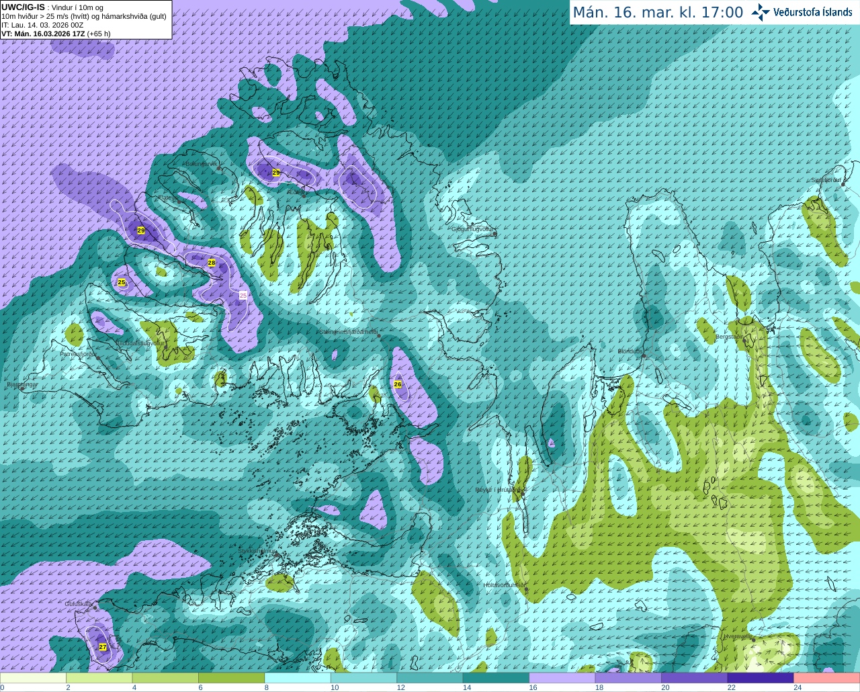
Task: Click the Gjögurflugvöllur station dot
Action: [495, 233]
